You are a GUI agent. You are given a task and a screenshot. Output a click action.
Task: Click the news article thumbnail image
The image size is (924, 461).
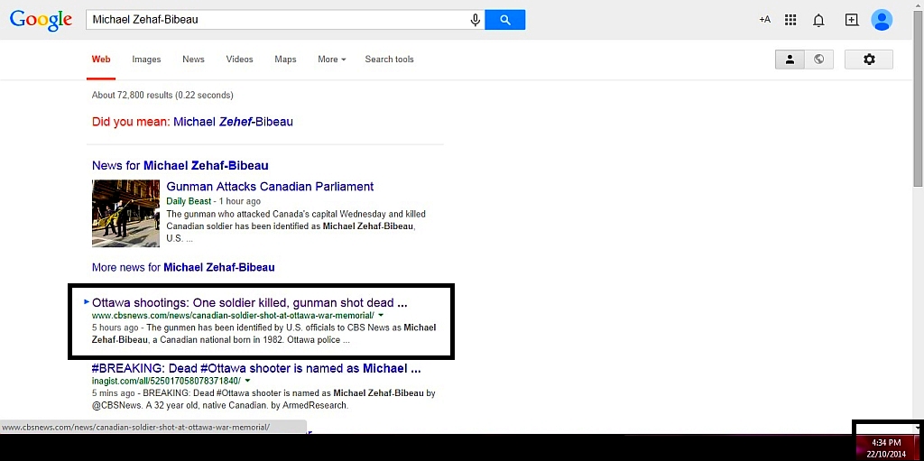pos(125,214)
